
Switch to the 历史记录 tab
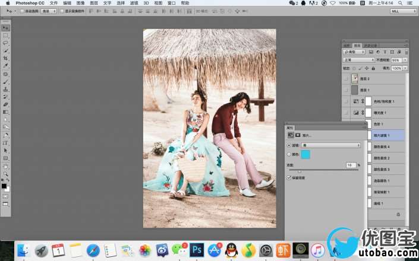tap(370, 46)
